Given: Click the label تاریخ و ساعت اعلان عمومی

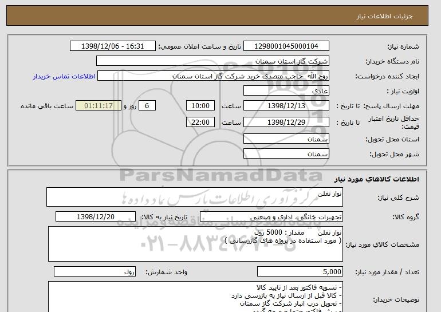Looking at the screenshot, I should point(200,46).
